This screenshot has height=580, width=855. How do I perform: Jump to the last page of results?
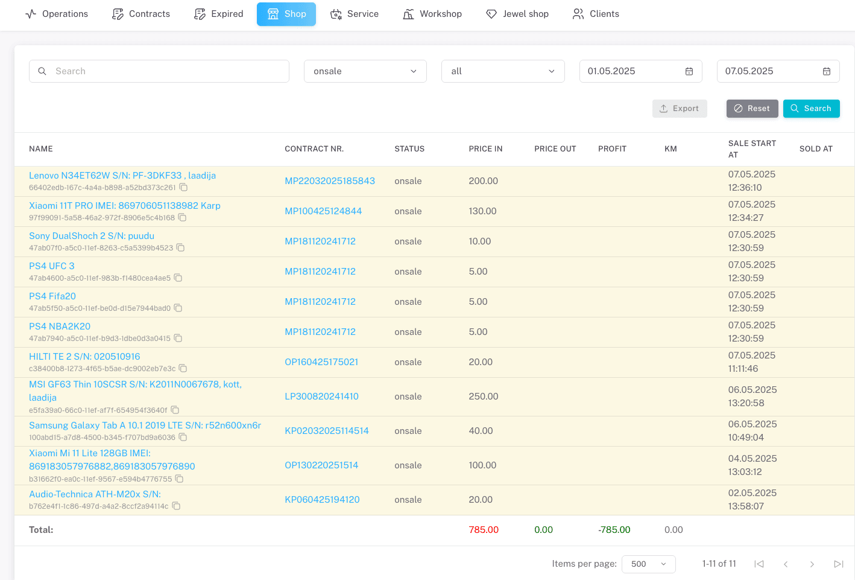(x=839, y=564)
